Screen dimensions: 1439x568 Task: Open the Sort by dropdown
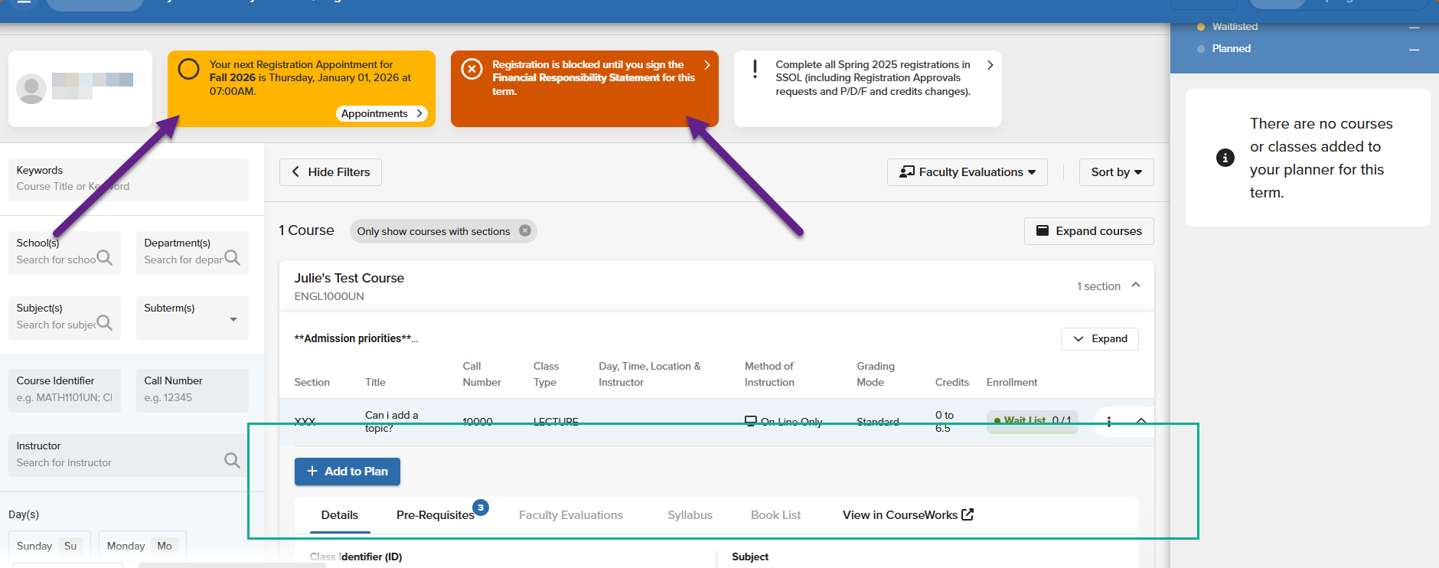click(x=1116, y=172)
